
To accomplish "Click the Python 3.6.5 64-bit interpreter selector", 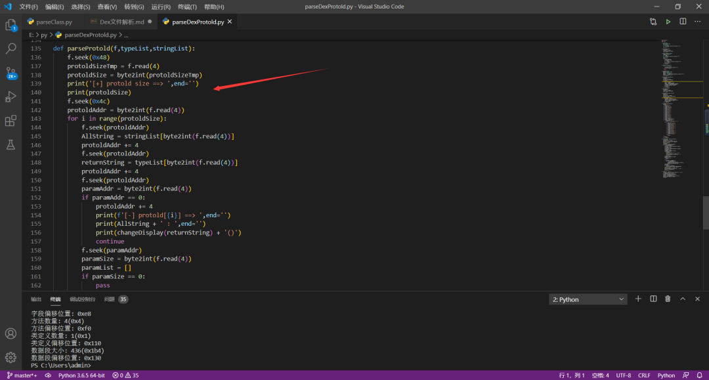I will point(81,375).
